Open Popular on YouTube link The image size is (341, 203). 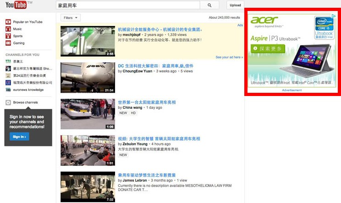pos(27,22)
